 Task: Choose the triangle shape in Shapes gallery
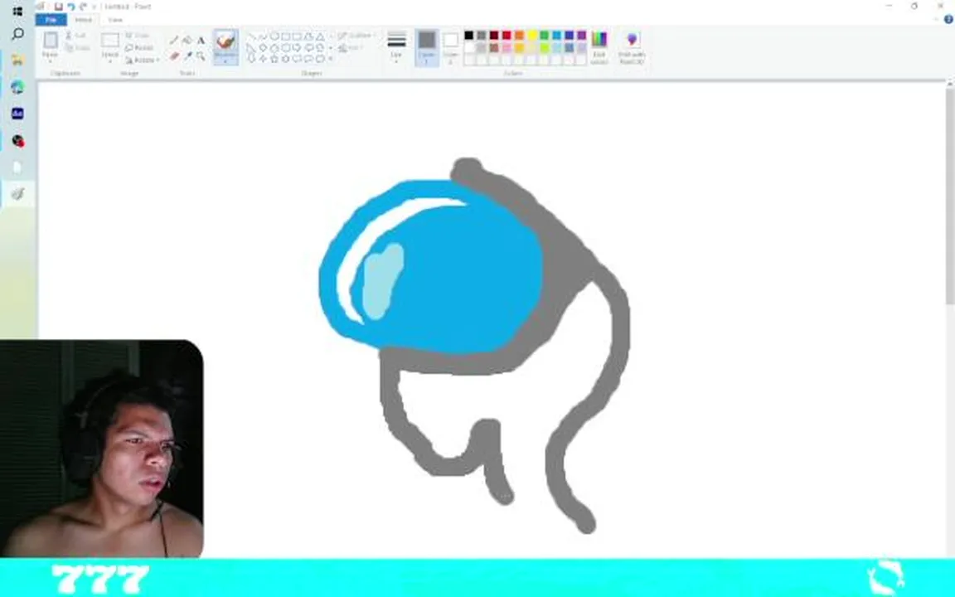click(320, 36)
